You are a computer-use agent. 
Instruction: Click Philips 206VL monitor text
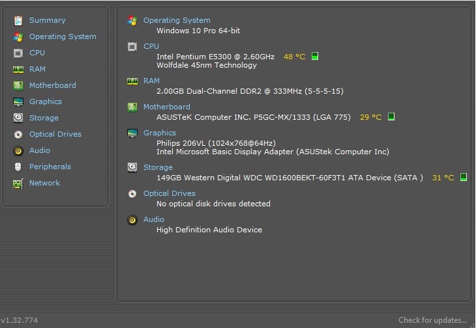pos(216,143)
